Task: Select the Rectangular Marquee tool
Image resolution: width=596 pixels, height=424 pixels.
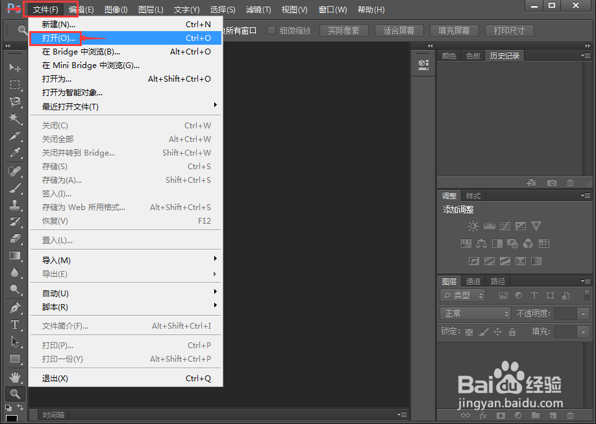Action: [x=15, y=84]
